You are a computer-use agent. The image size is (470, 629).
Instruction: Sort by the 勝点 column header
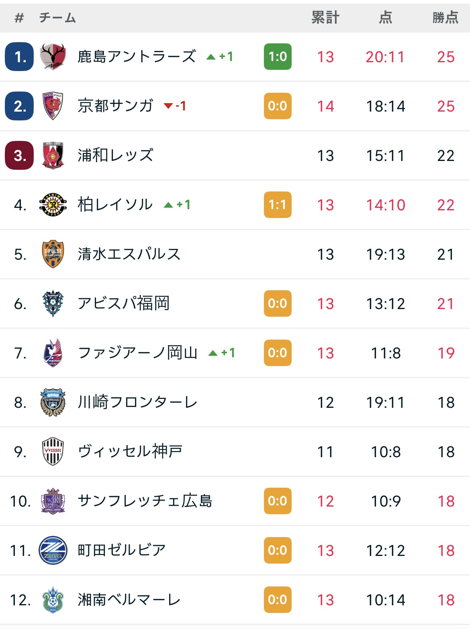(445, 18)
